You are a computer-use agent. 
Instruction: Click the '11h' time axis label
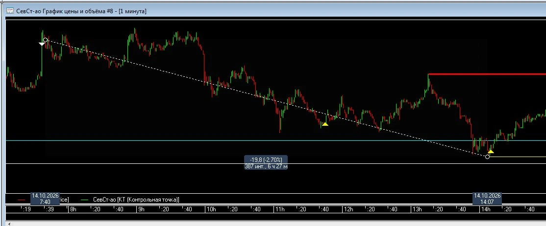pyautogui.click(x=280, y=209)
